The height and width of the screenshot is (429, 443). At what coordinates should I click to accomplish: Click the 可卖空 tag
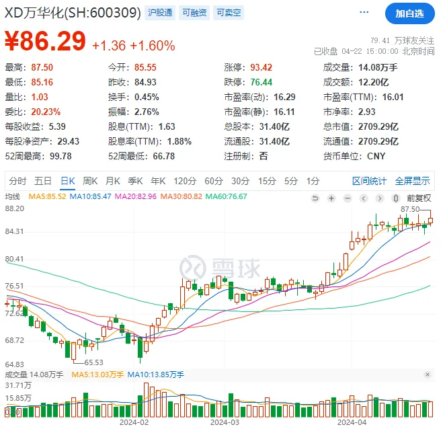(229, 13)
